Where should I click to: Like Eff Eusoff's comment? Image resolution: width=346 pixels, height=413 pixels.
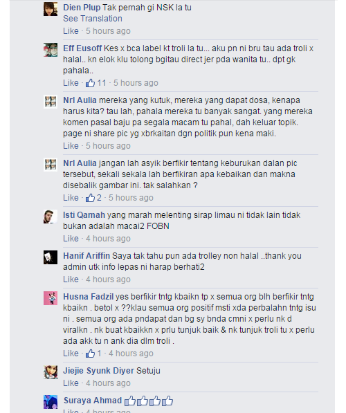(x=71, y=83)
